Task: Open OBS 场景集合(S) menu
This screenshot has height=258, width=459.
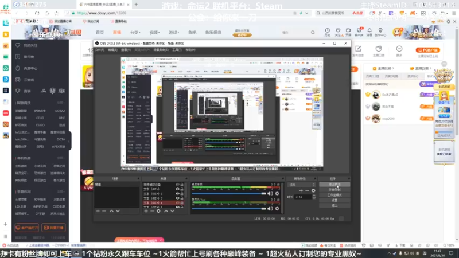Action: point(161,50)
